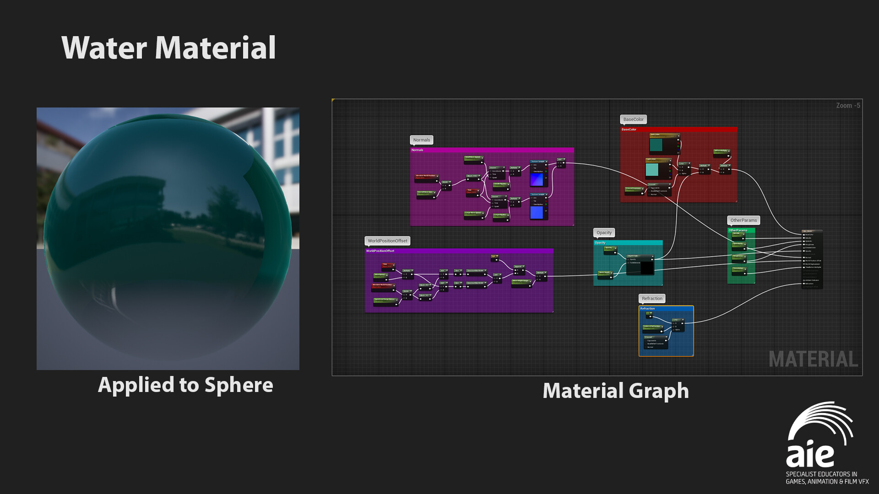Click the blue normal map thumbnail on the Texture Sample node
This screenshot has width=879, height=494.
(537, 179)
